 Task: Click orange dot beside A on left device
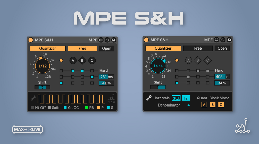click(x=61, y=60)
